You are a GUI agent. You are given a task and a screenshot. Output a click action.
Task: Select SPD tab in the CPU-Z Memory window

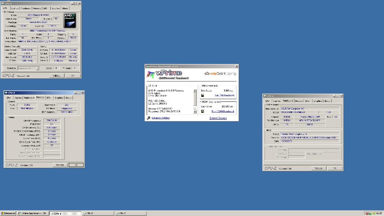pos(48,98)
